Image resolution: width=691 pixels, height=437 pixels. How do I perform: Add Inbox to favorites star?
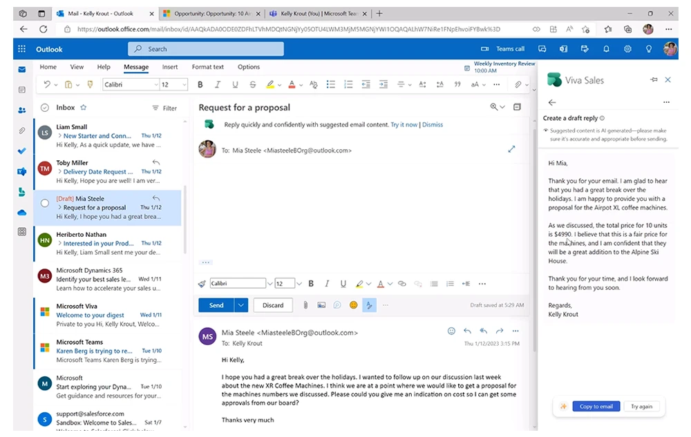pos(84,108)
